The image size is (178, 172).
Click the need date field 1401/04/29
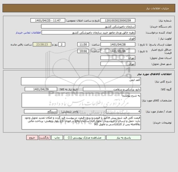41,89
